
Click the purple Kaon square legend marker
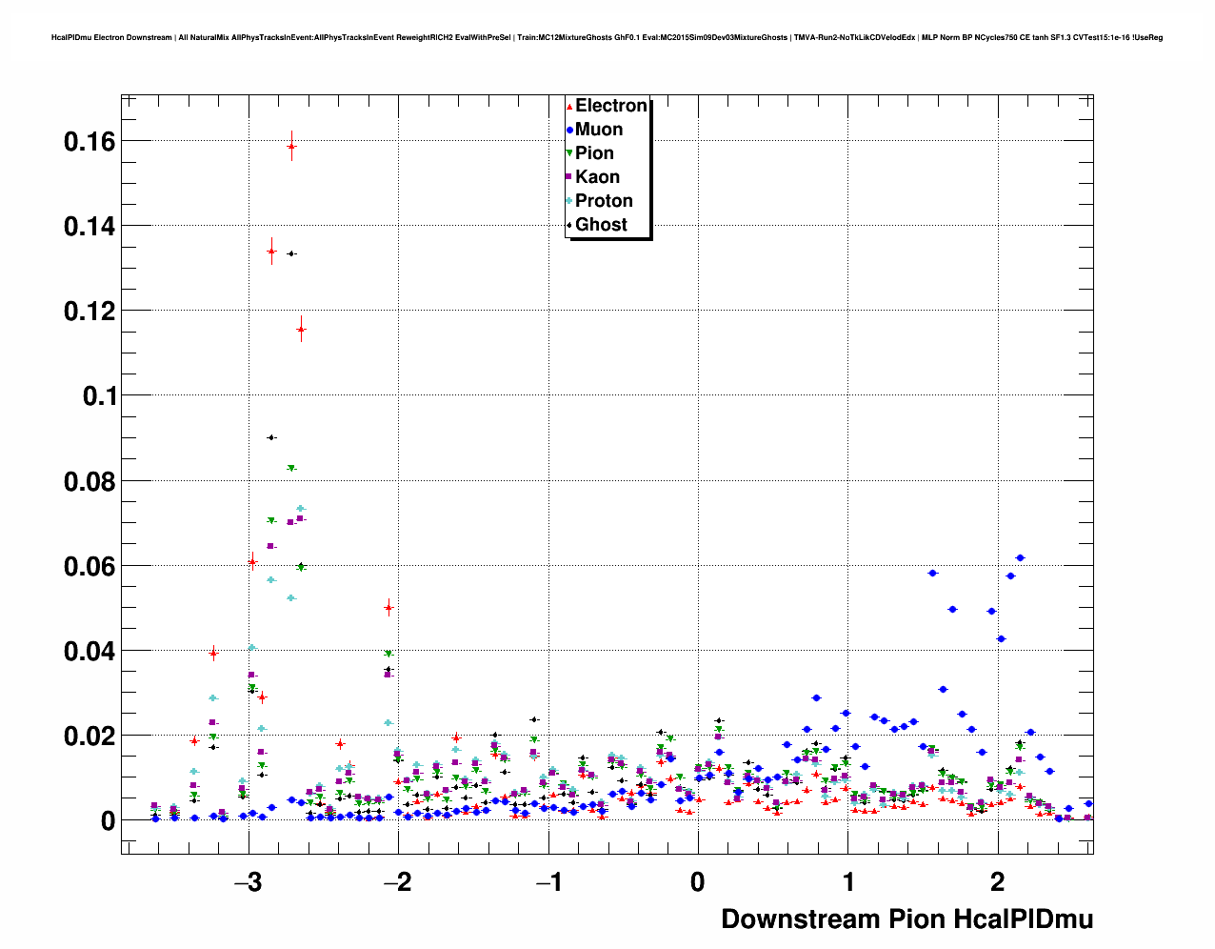[569, 177]
